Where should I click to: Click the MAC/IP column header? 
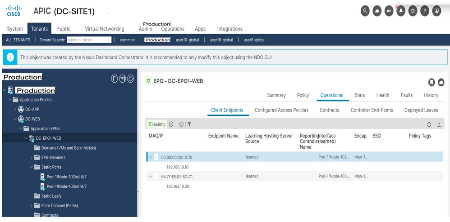pos(156,136)
